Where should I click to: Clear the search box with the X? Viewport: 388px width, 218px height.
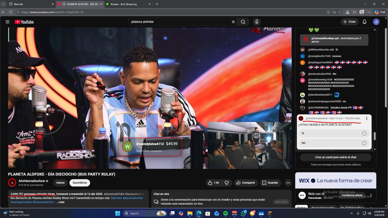tap(233, 22)
